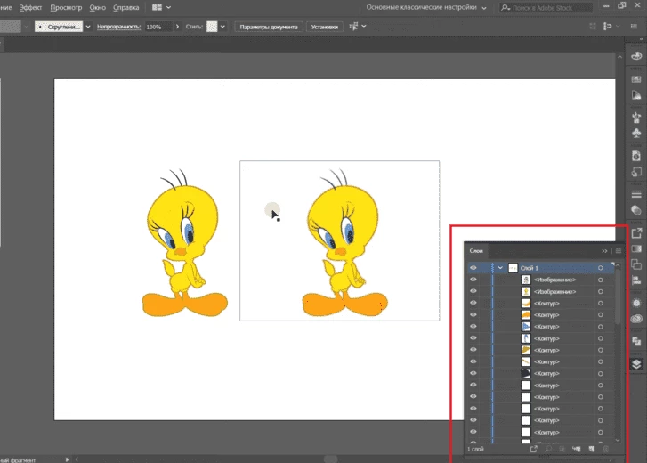Click target circle of first <Изображение> row

[601, 280]
